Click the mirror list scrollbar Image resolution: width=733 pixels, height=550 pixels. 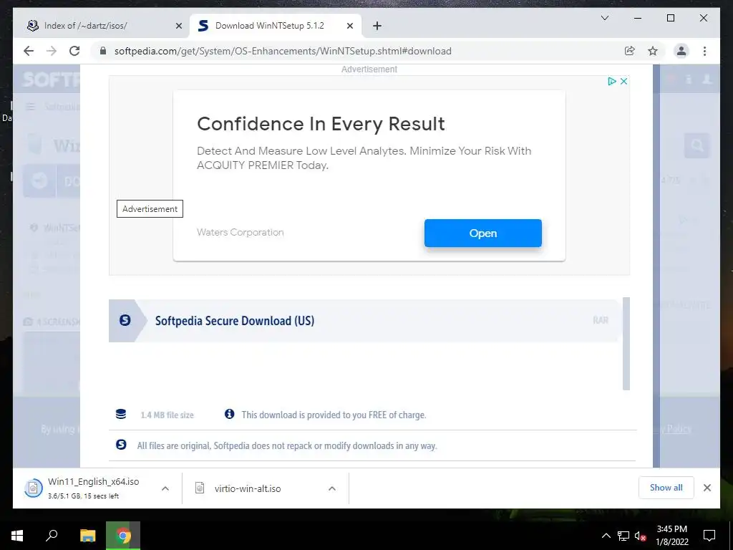click(626, 343)
